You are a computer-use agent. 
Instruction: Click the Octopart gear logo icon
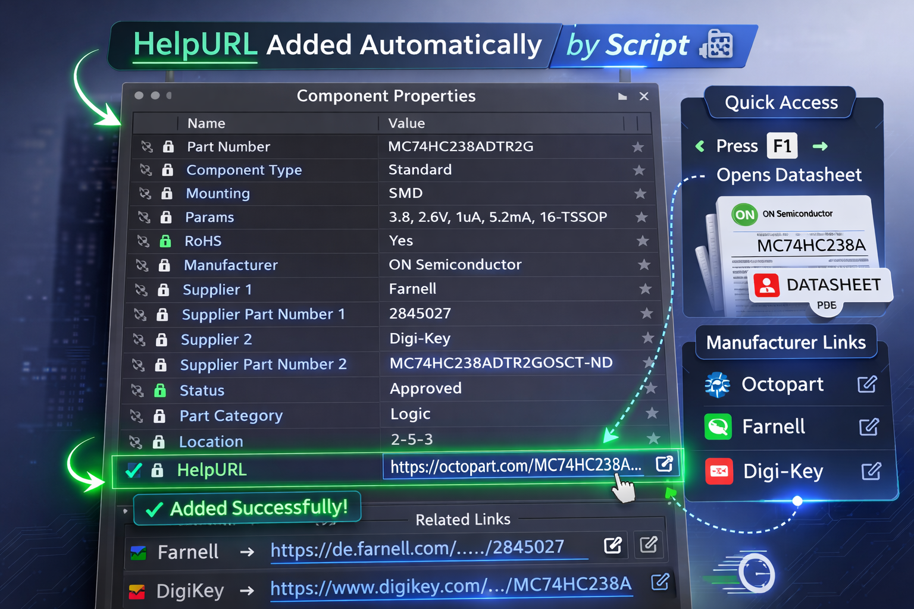718,385
